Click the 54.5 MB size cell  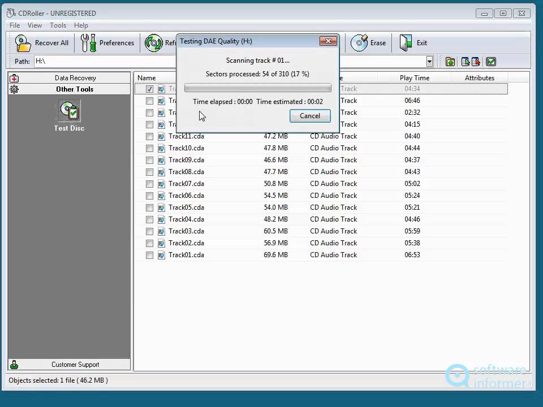275,196
